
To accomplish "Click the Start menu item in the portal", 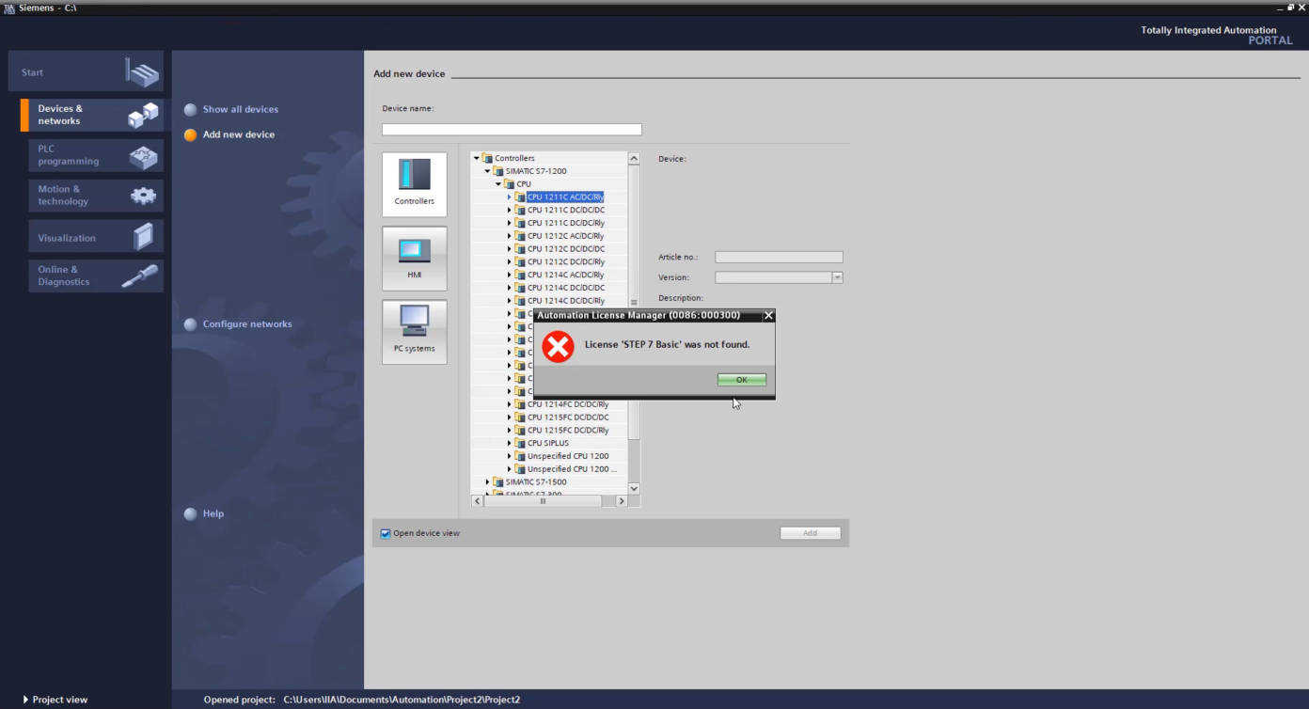I will coord(86,71).
